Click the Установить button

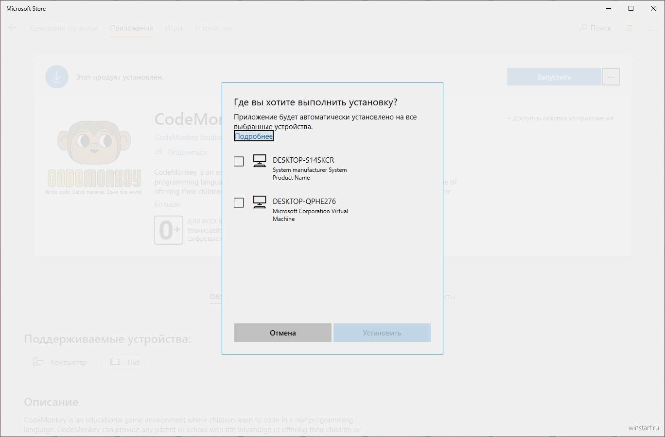(x=382, y=333)
